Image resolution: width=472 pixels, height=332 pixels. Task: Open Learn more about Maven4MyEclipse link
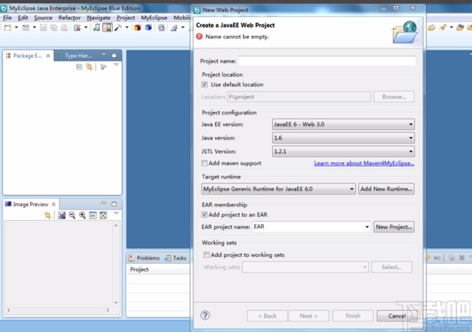[364, 163]
